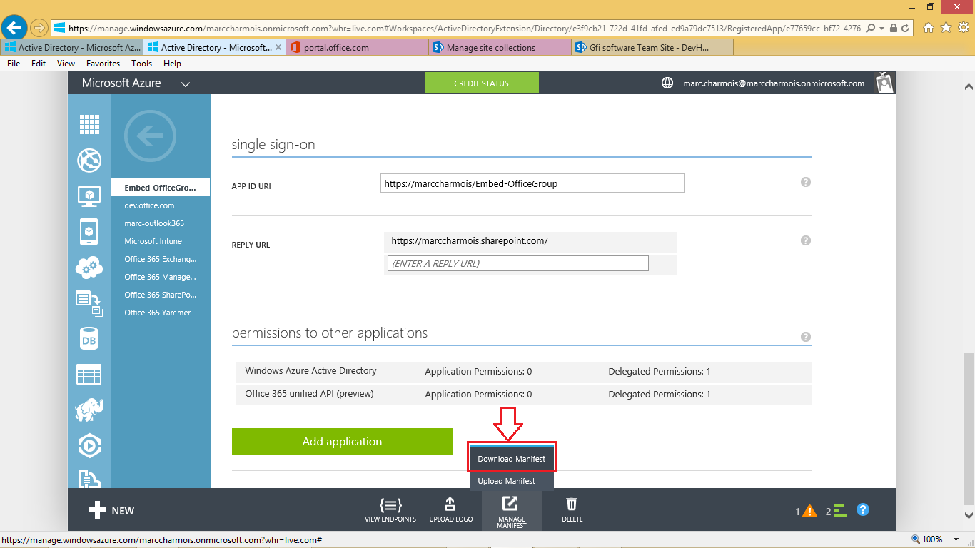
Task: Click the Microsoft Azure logo text
Action: point(121,83)
